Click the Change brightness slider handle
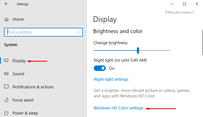 pyautogui.click(x=138, y=50)
